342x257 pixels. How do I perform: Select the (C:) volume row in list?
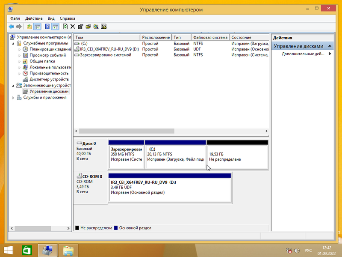(x=171, y=44)
